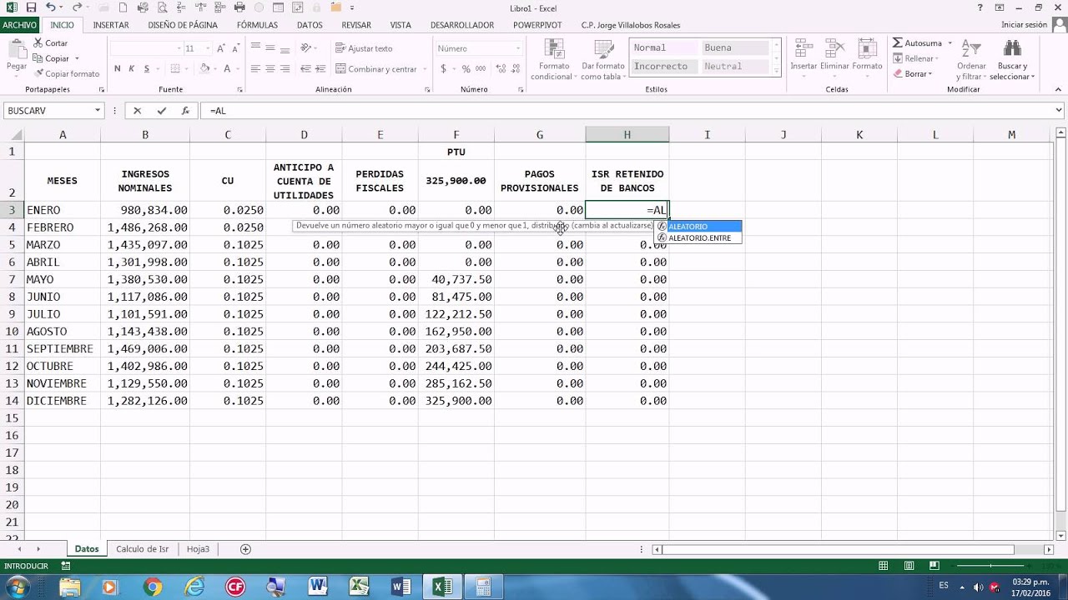The image size is (1068, 600).
Task: Open Formato condicional menu
Action: pos(554,59)
